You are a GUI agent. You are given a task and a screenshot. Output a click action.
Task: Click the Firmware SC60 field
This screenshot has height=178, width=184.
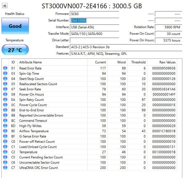pyautogui.click(x=95, y=14)
